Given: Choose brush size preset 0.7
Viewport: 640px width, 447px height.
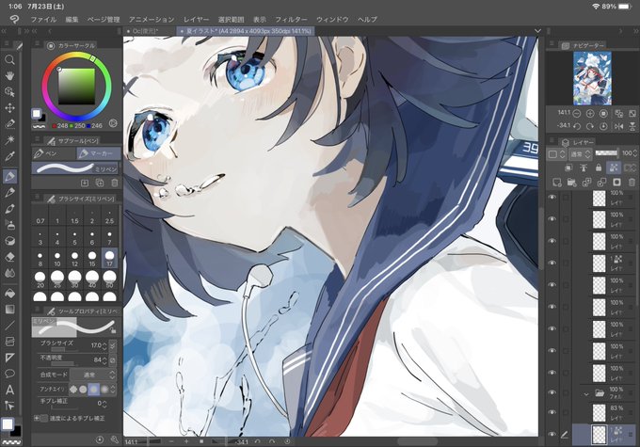Looking at the screenshot, I should click(x=40, y=216).
